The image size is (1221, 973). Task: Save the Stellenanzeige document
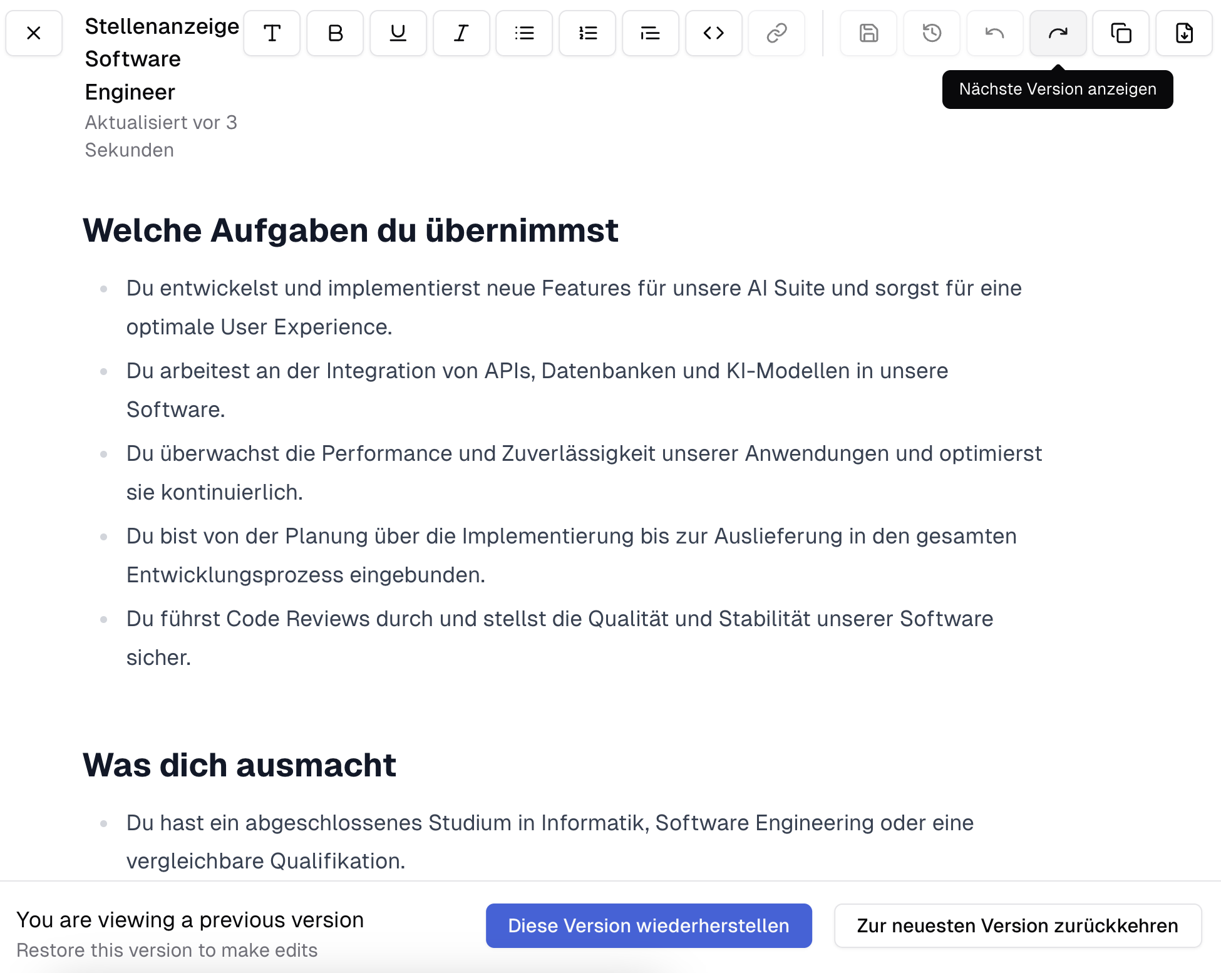tap(868, 33)
